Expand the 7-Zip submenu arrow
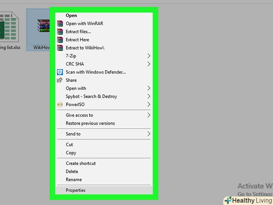This screenshot has width=273, height=205. [x=148, y=56]
